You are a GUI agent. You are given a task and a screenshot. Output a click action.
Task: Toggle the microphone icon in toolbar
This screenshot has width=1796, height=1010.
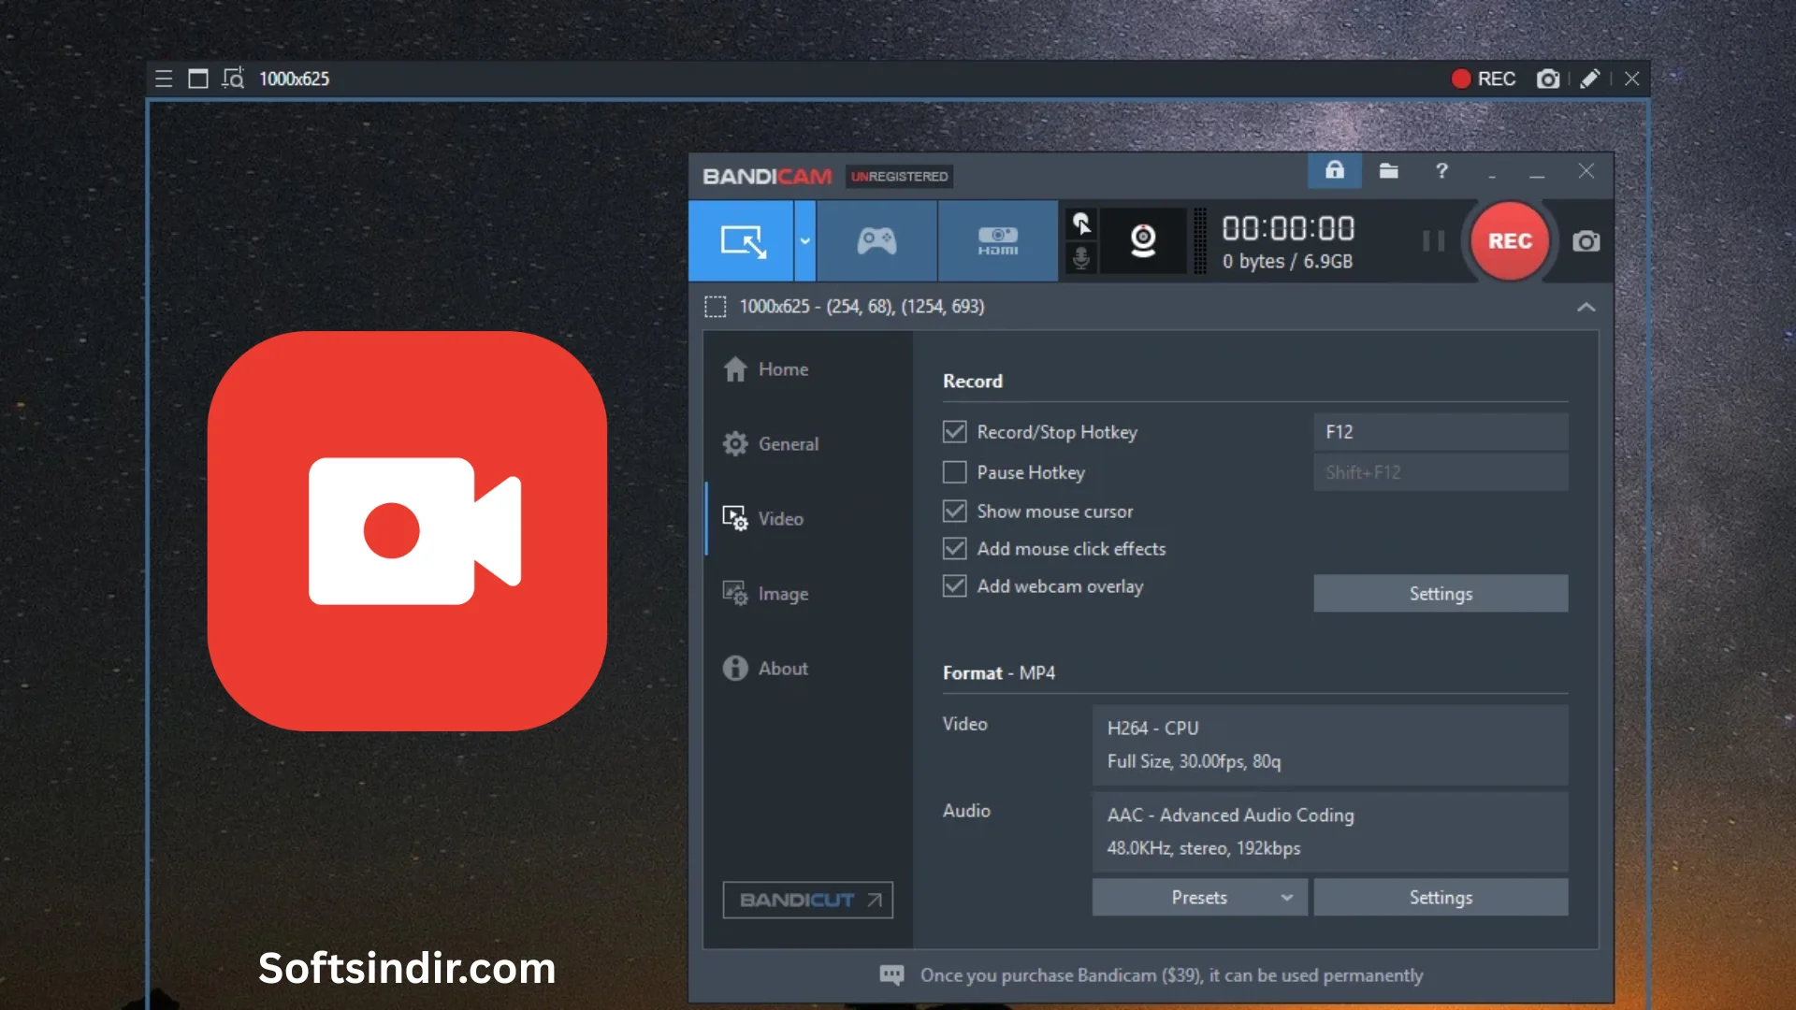pos(1081,258)
